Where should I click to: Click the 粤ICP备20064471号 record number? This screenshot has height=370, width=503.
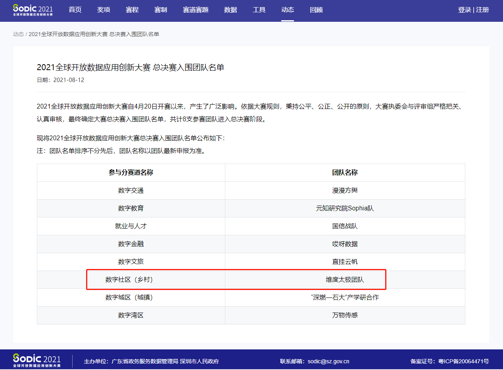(463, 361)
